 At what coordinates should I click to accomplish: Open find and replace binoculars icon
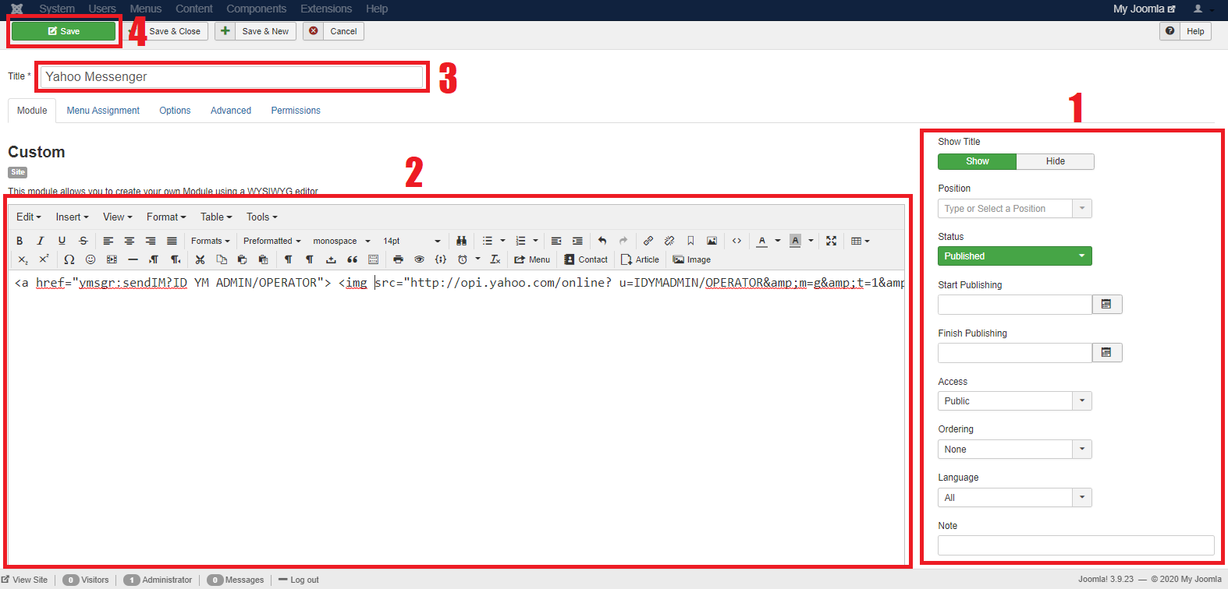461,241
